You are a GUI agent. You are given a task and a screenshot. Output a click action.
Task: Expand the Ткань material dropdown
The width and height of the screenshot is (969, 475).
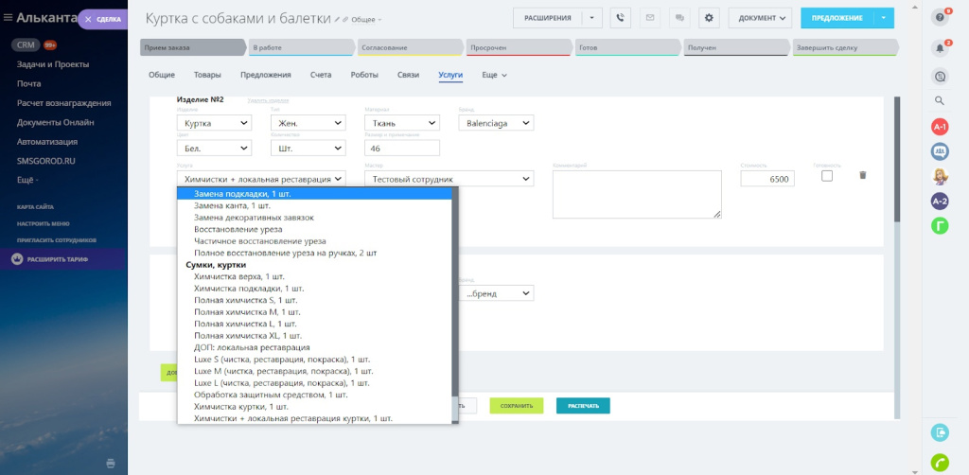tap(401, 123)
